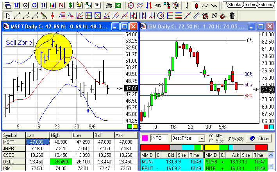277x172 pixels.
Task: Select the pencil drawing tool
Action: pos(43,16)
